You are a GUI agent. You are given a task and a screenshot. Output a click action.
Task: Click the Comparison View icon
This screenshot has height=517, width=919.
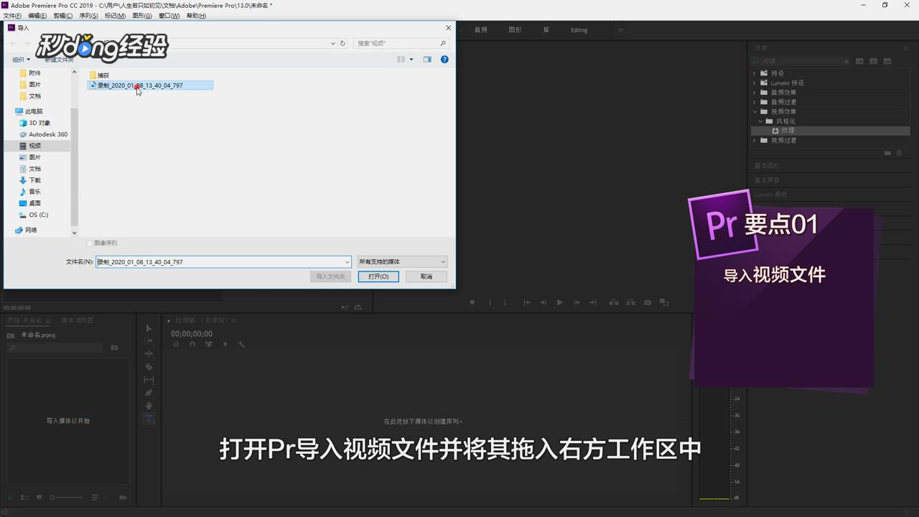664,302
